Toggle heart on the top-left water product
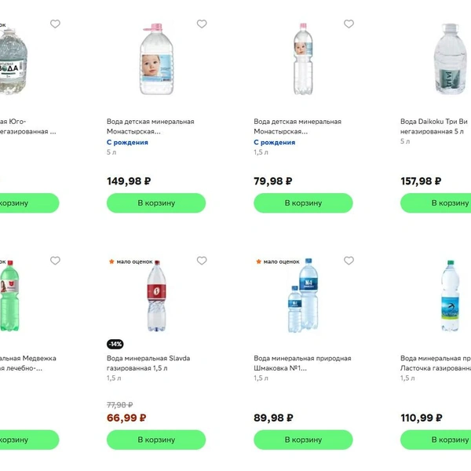This screenshot has width=471, height=471. point(55,24)
